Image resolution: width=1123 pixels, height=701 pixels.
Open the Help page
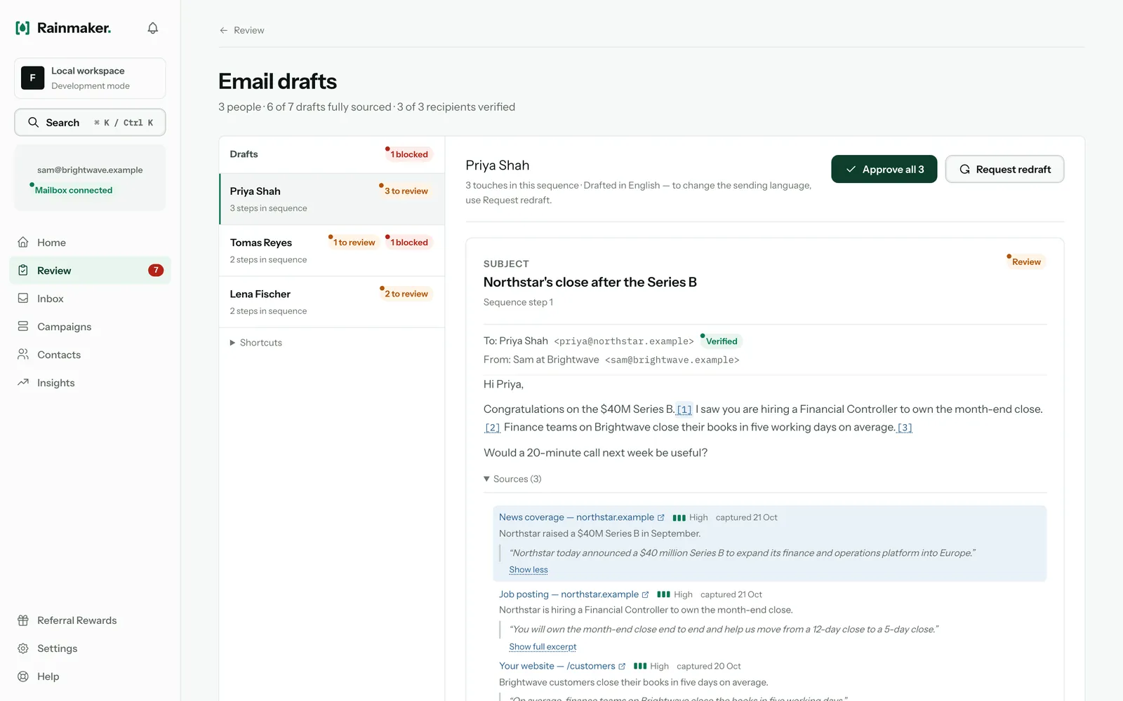point(90,676)
